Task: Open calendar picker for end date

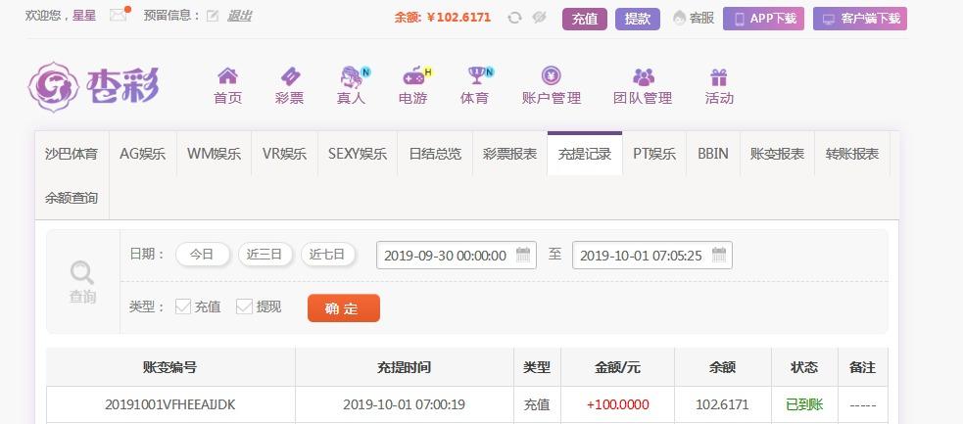Action: (x=719, y=255)
